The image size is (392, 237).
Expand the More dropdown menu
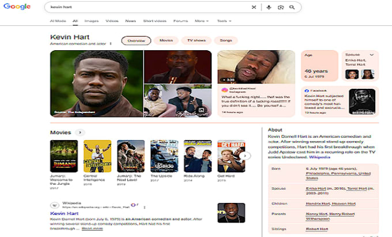pyautogui.click(x=202, y=21)
